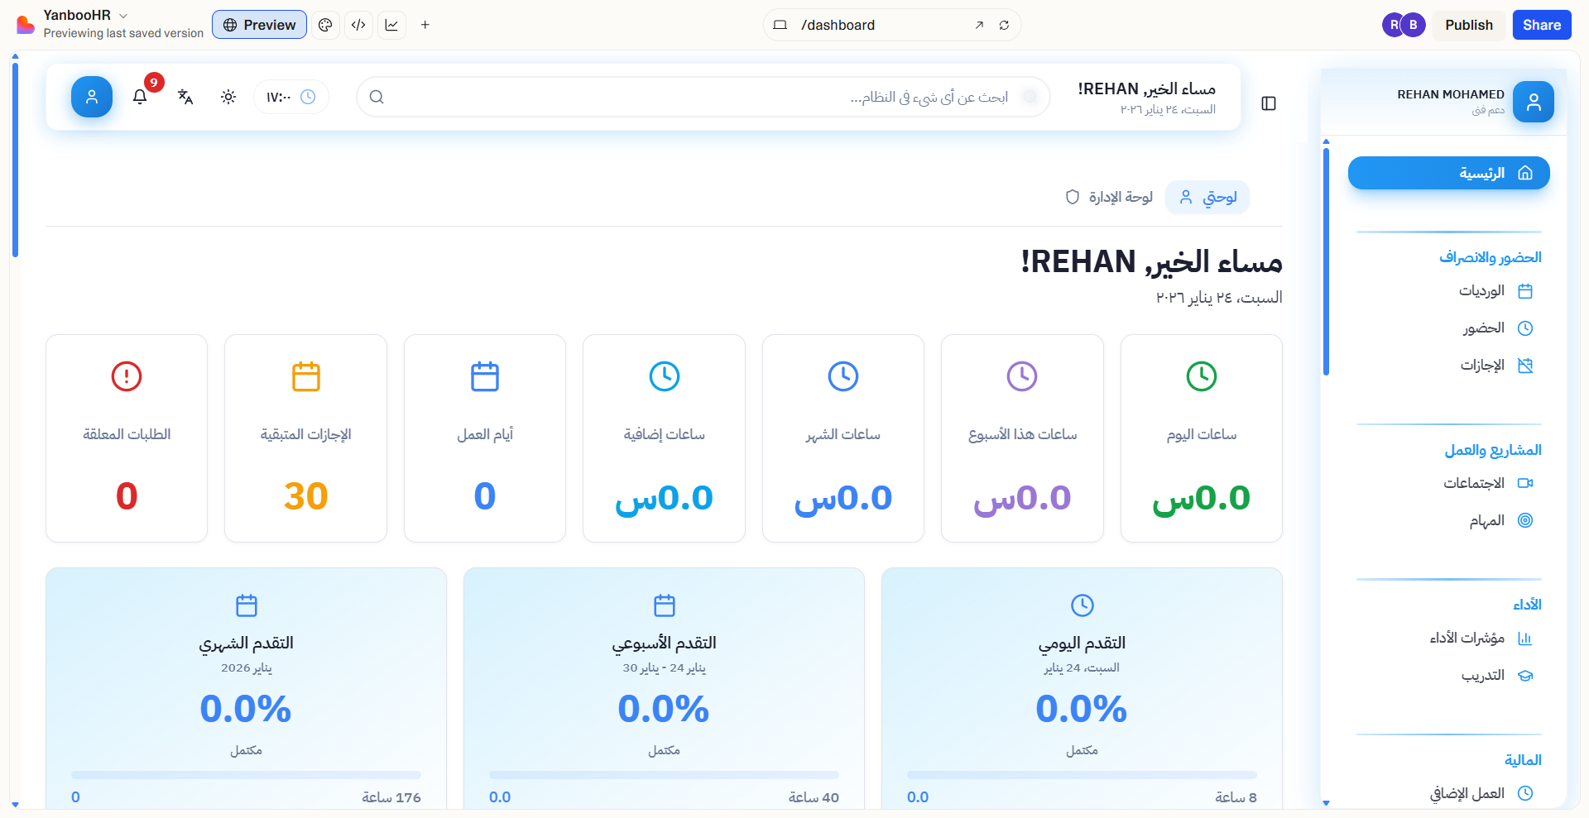1589x818 pixels.
Task: Click the Share button
Action: 1541,25
